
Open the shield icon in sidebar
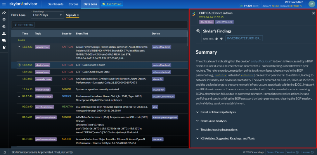[x=4, y=20]
